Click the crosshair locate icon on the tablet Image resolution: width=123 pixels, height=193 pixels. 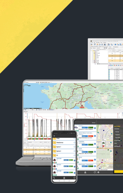pos(98,172)
